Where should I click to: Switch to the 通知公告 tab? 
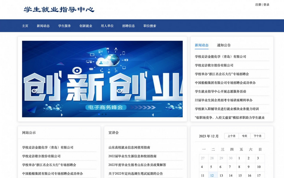tap(224, 45)
